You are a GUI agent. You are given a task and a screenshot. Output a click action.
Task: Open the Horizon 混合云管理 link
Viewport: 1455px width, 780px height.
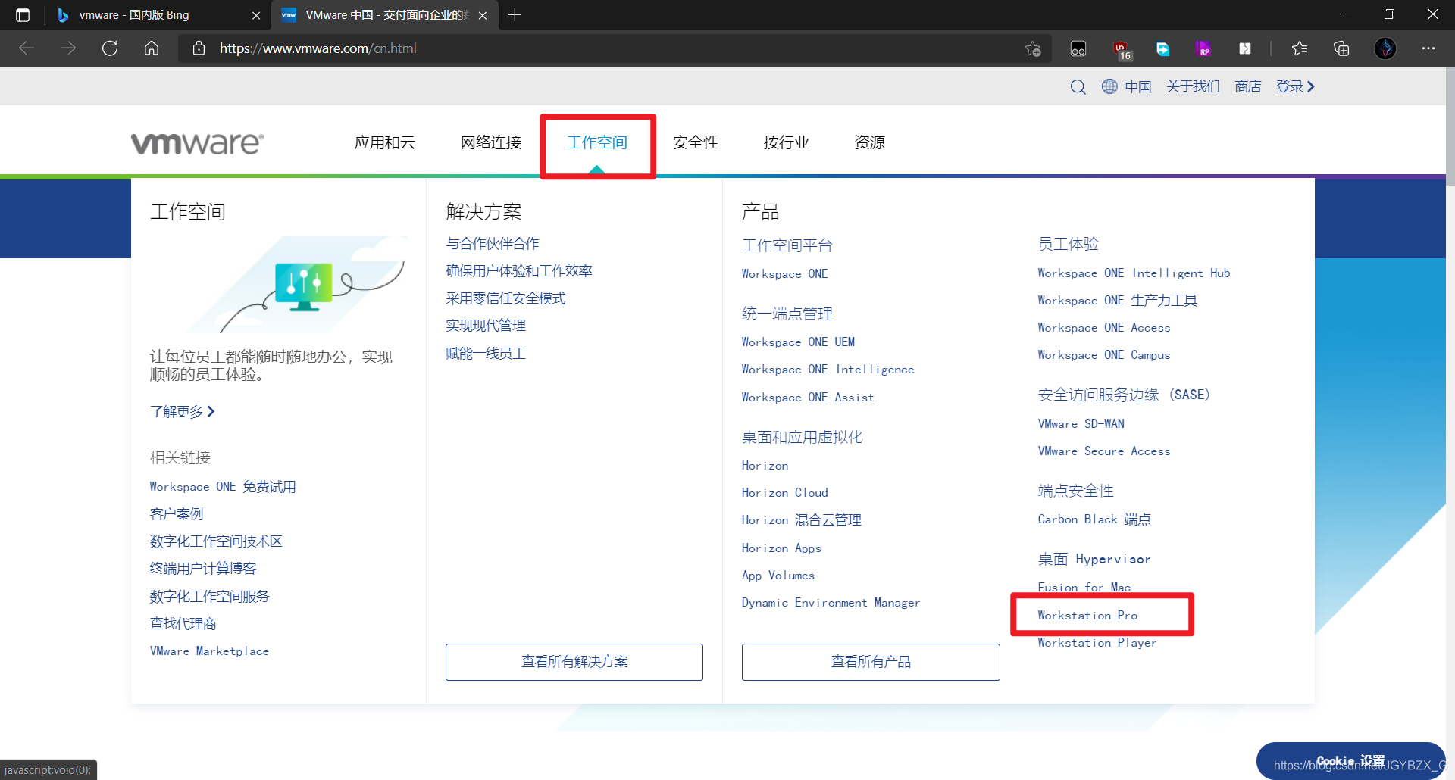coord(801,519)
